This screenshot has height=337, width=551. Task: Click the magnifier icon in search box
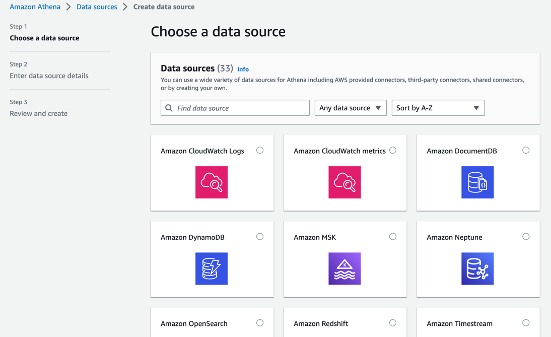169,108
